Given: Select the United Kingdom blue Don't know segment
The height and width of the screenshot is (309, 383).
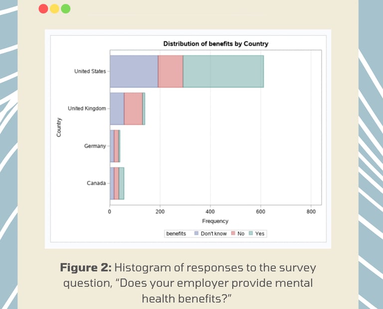Looking at the screenshot, I should 117,109.
